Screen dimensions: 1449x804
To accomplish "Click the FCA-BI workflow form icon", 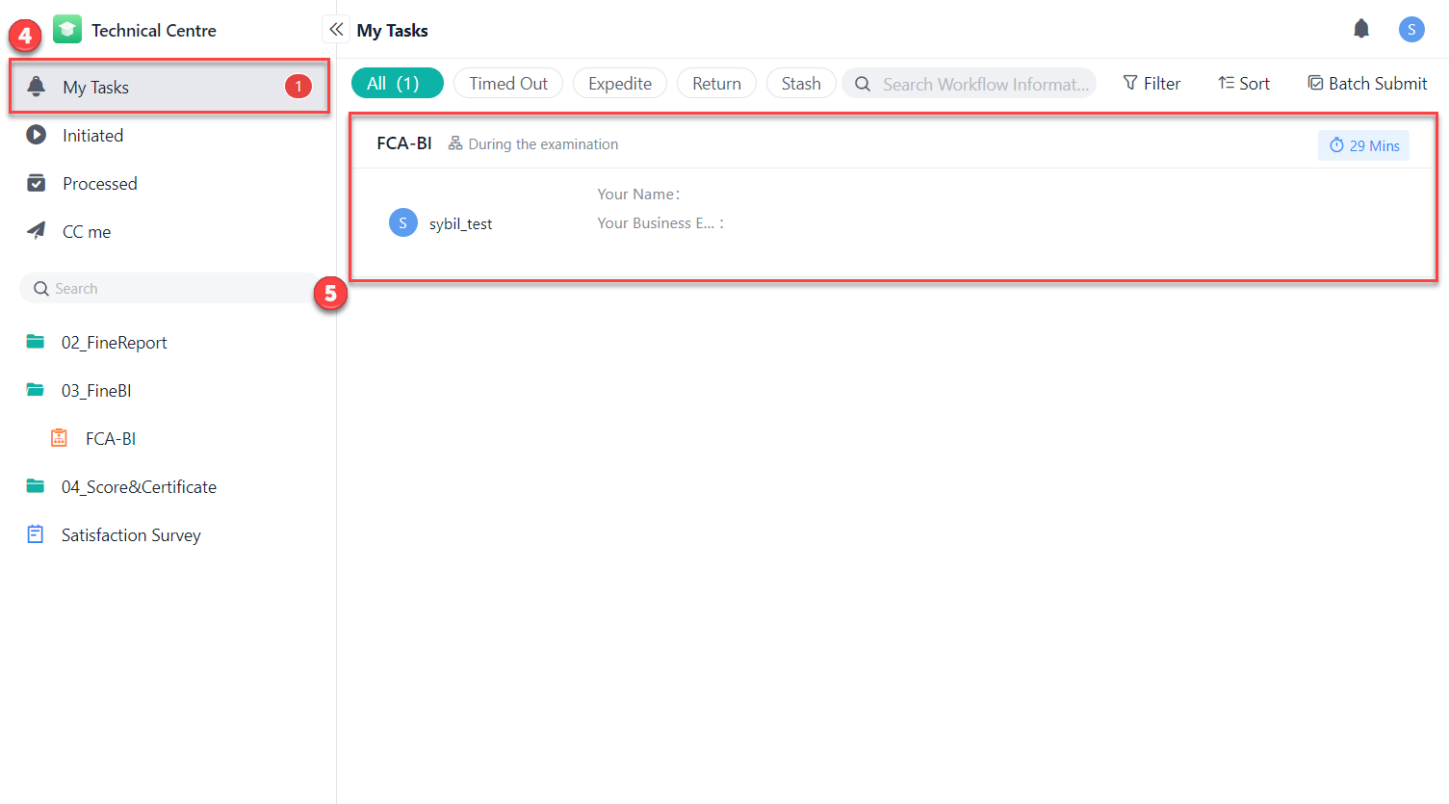I will tap(59, 438).
